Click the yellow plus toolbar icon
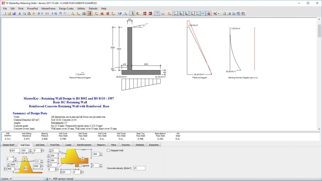 click(34, 13)
